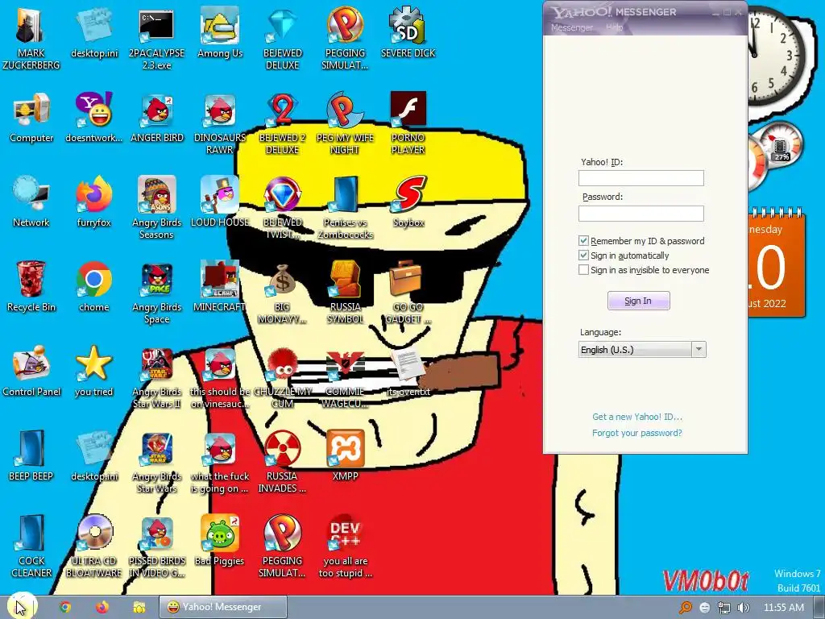Viewport: 825px width, 619px height.
Task: Focus the Password input field
Action: [641, 213]
